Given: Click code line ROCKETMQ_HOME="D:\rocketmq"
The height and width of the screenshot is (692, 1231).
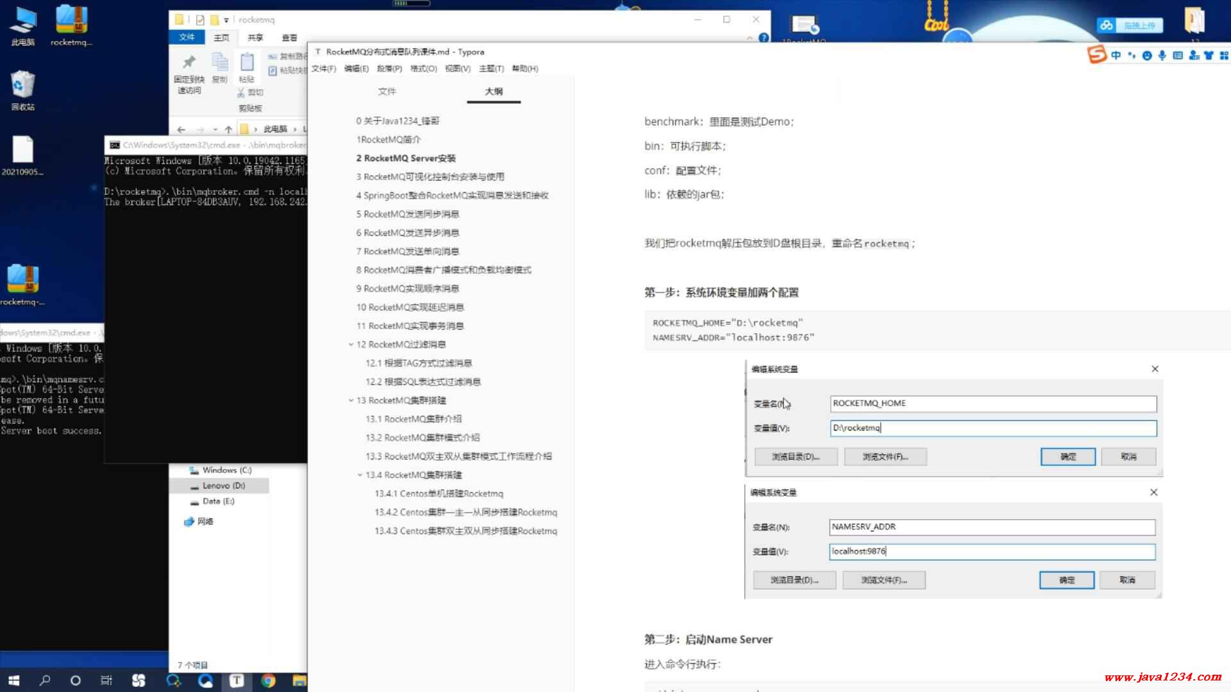Looking at the screenshot, I should [x=728, y=323].
